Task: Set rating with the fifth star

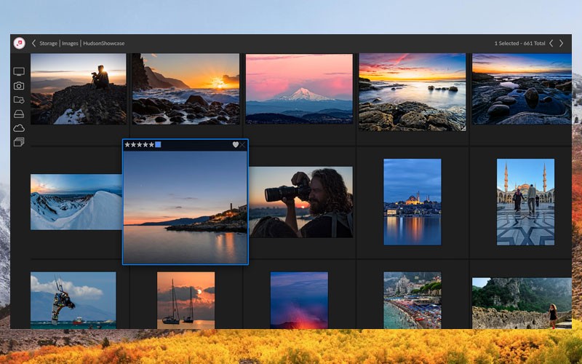Action: click(x=151, y=144)
